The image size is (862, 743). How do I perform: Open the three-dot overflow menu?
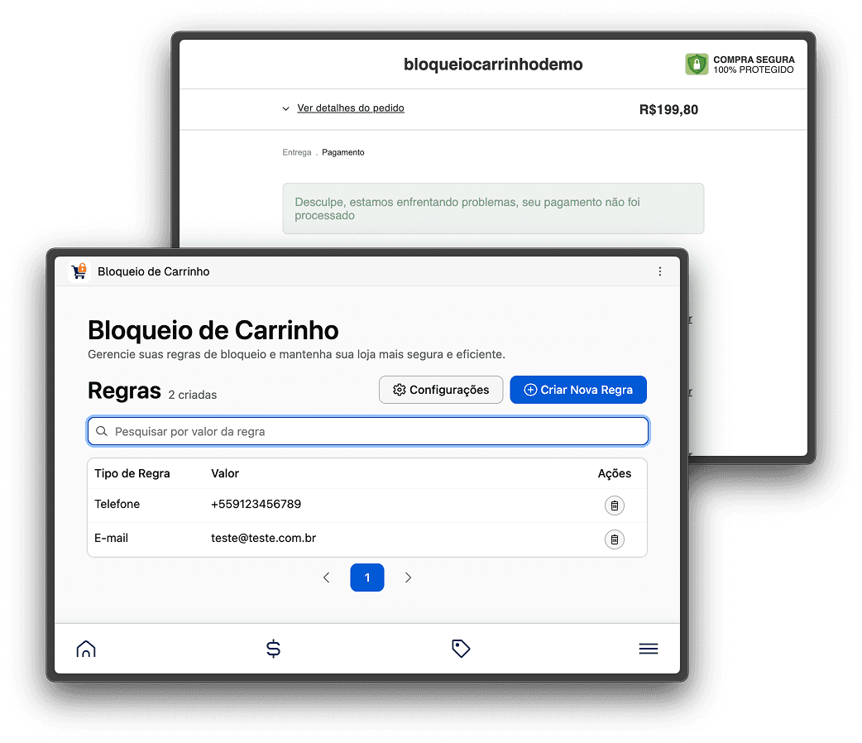tap(660, 271)
